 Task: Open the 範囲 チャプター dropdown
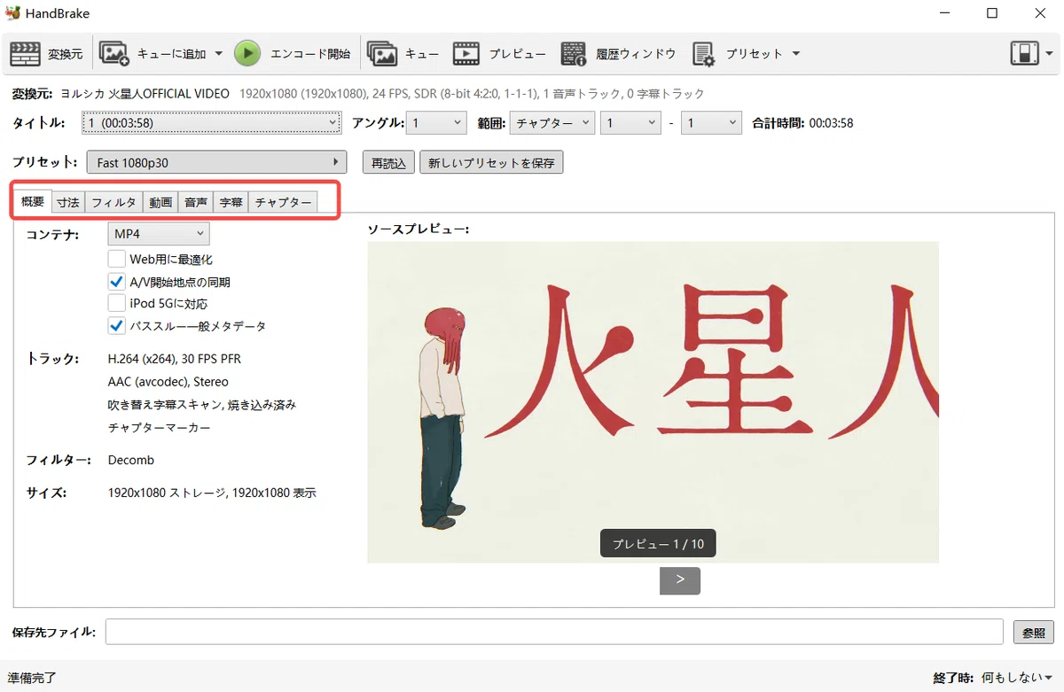click(x=552, y=123)
